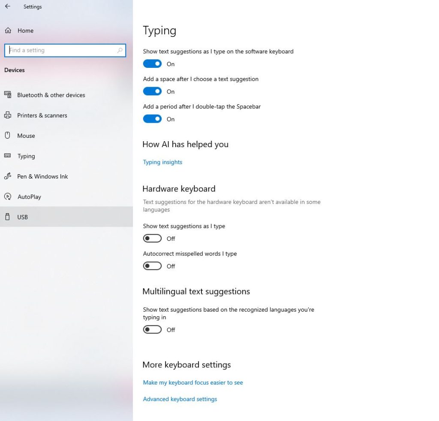
Task: Open Advanced keyboard settings link
Action: [180, 399]
